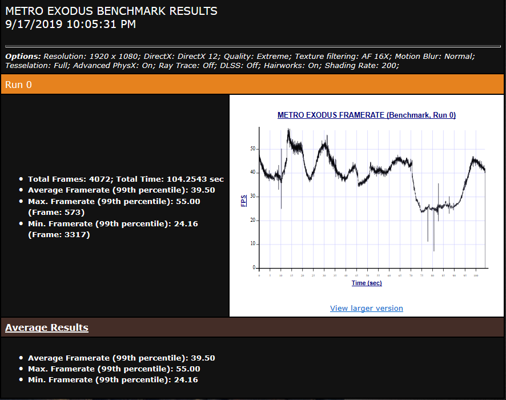Click the text Advanced PhysX: On

pos(113,66)
